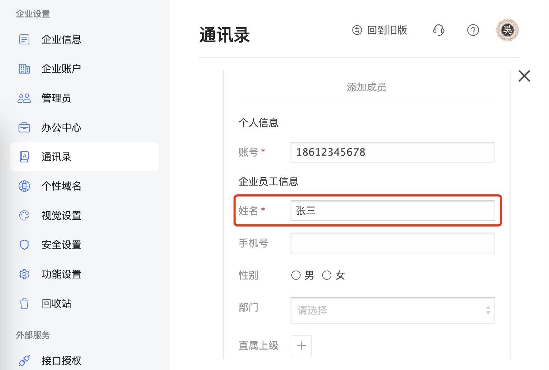Select the 男 gender radio button
The image size is (549, 370).
pos(296,275)
